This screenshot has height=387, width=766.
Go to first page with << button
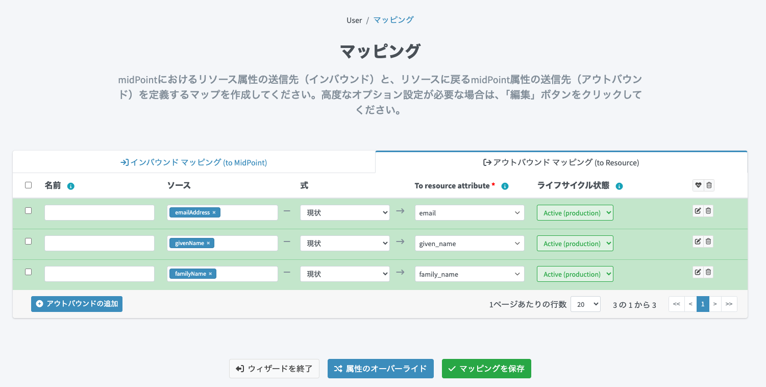tap(676, 304)
